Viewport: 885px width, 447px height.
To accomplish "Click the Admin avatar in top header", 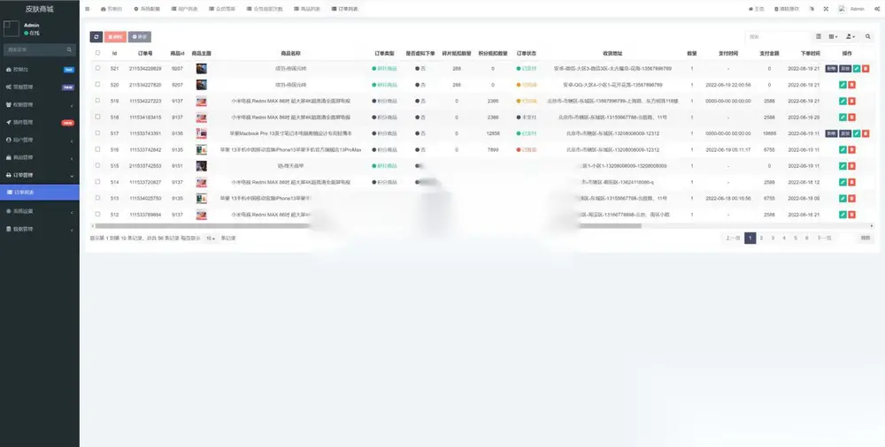I will click(x=843, y=9).
